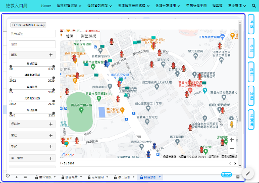Click lock icon on highlighted sheet tab
The width and height of the screenshot is (259, 183).
(141, 177)
